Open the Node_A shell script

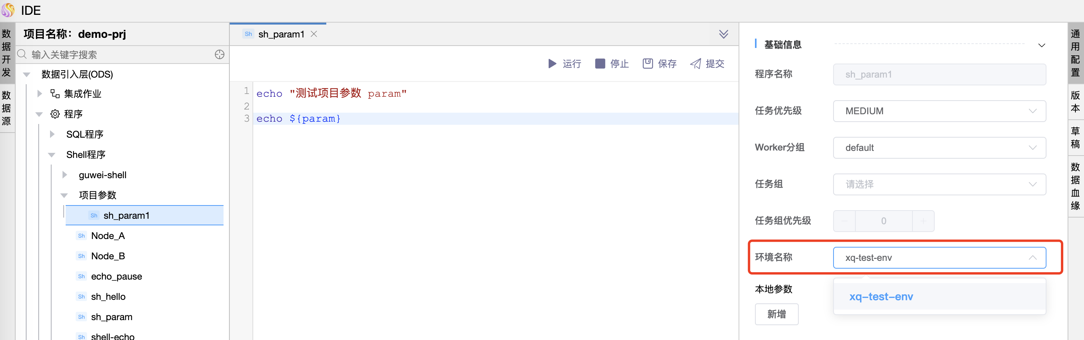108,236
